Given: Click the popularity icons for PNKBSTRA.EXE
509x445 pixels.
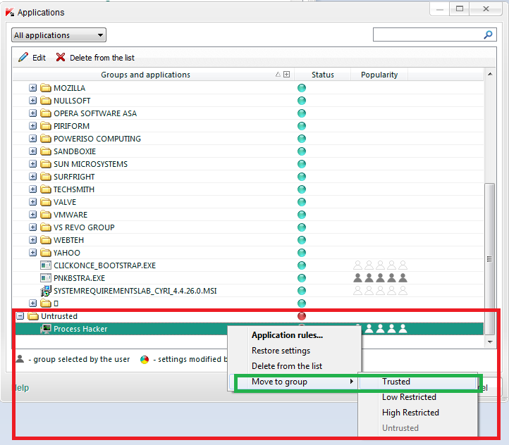Looking at the screenshot, I should [x=380, y=277].
